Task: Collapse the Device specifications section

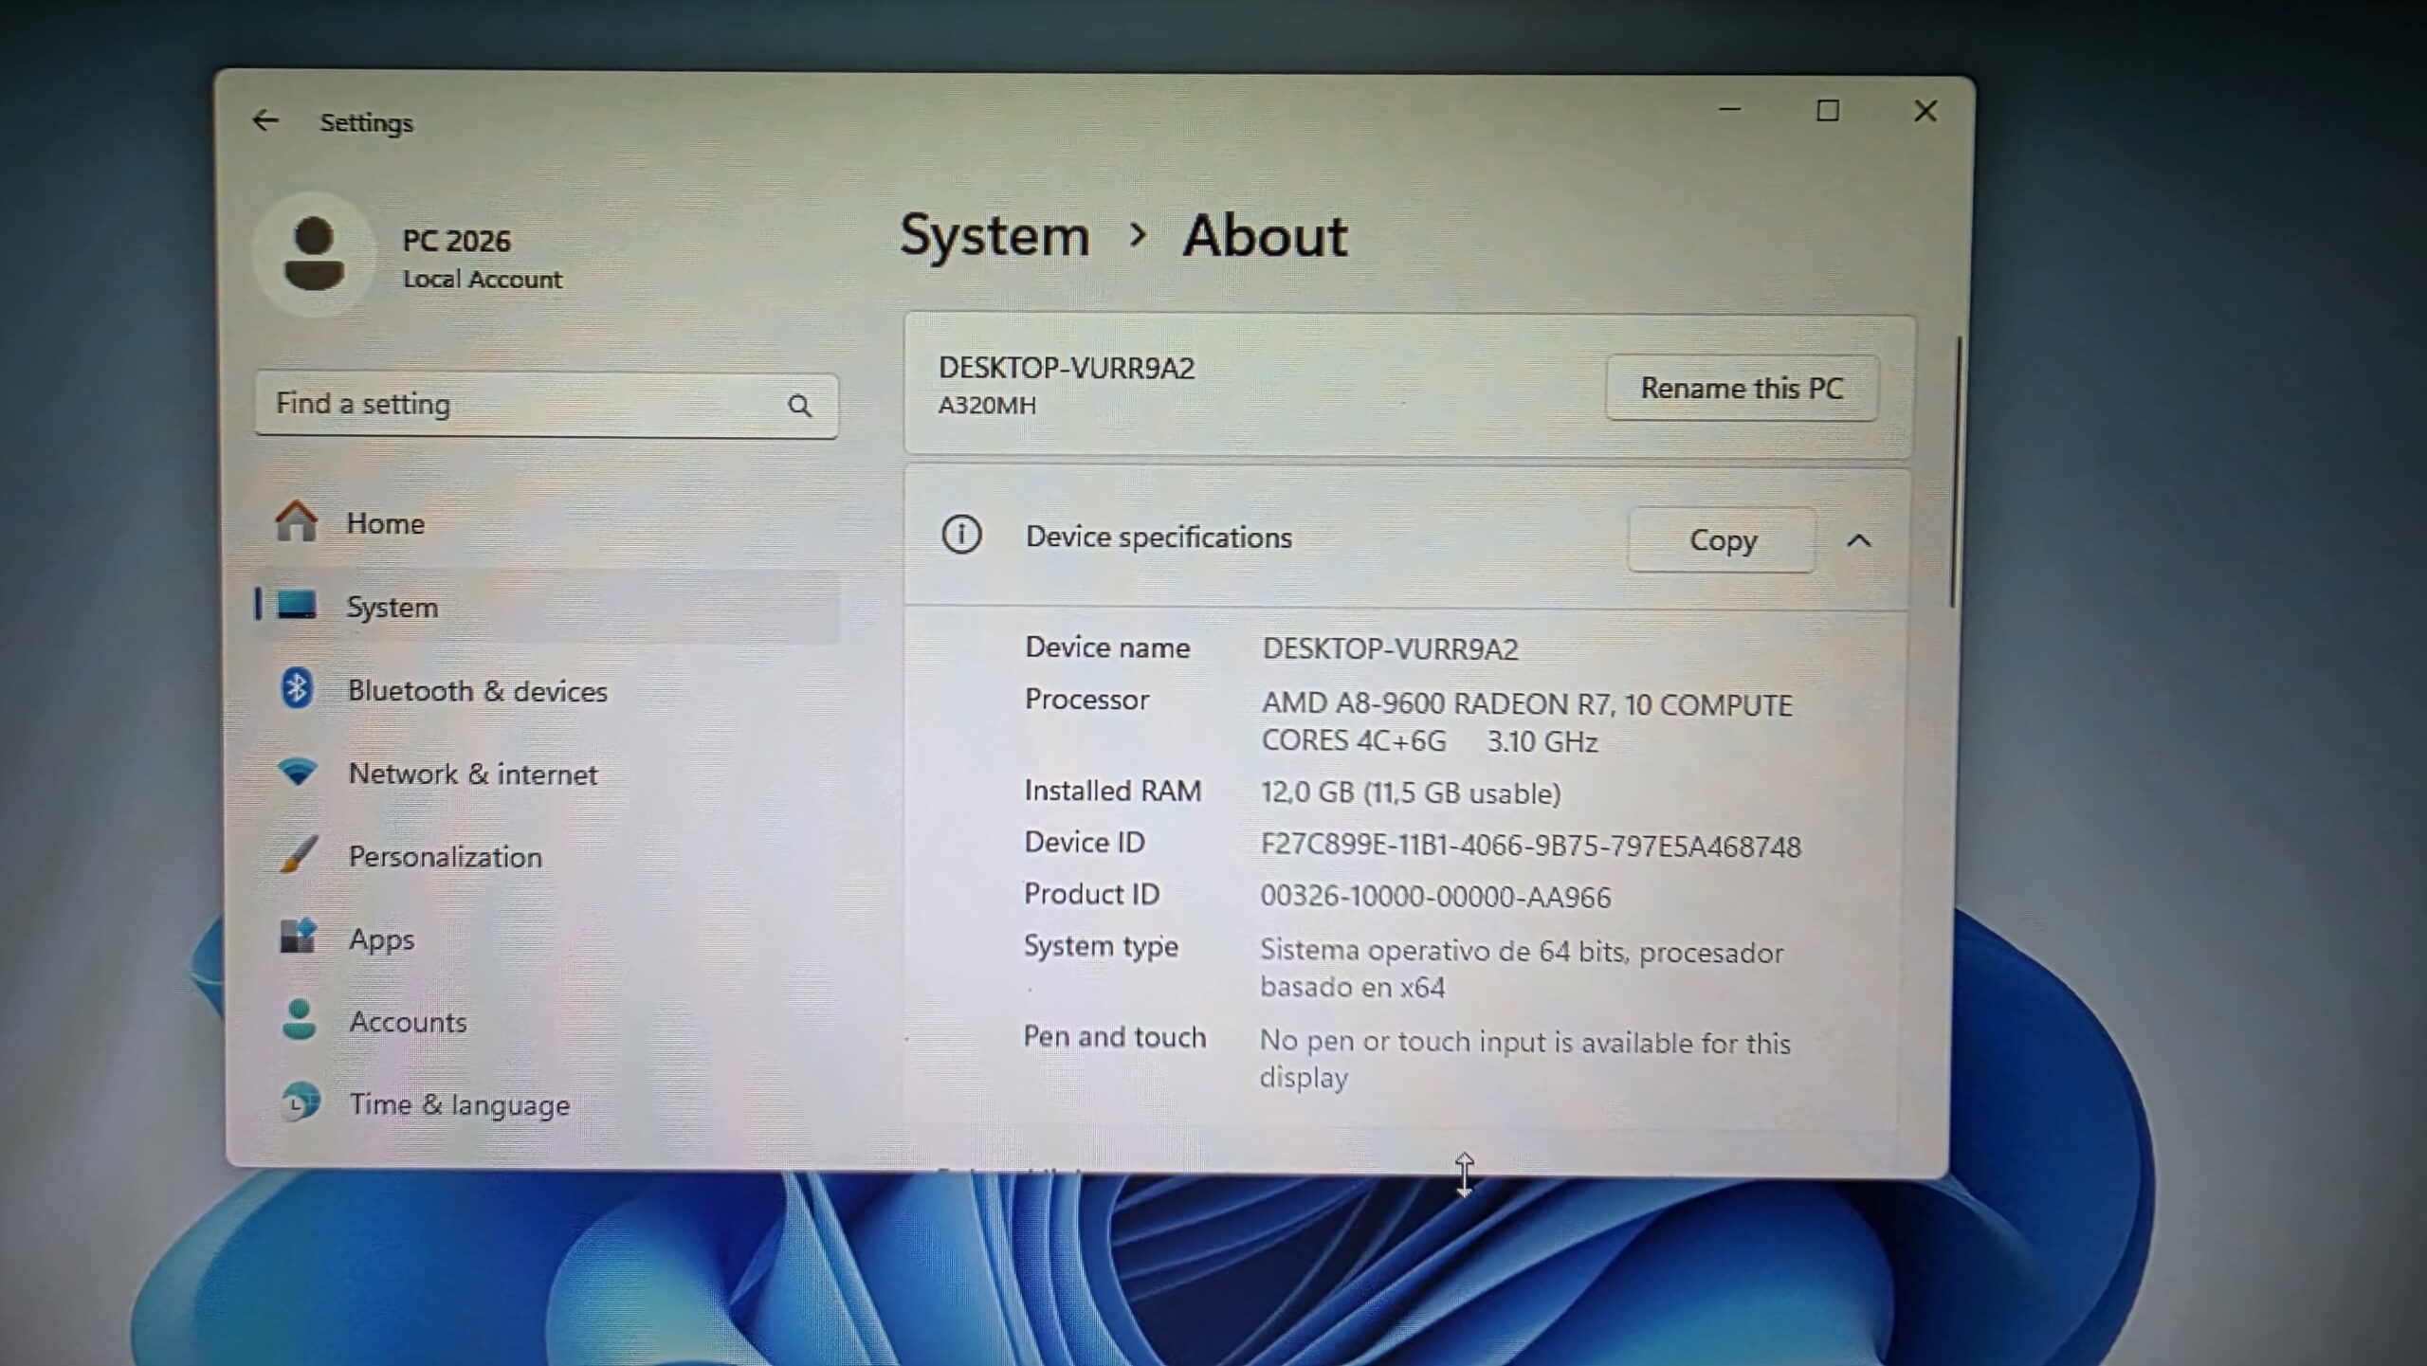Action: (x=1858, y=540)
